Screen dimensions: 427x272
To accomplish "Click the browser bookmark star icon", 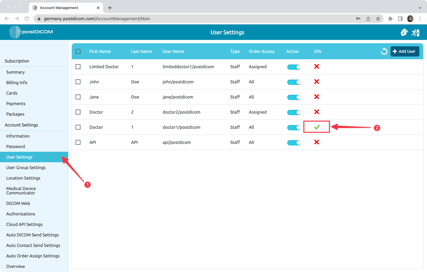I will coord(378,19).
